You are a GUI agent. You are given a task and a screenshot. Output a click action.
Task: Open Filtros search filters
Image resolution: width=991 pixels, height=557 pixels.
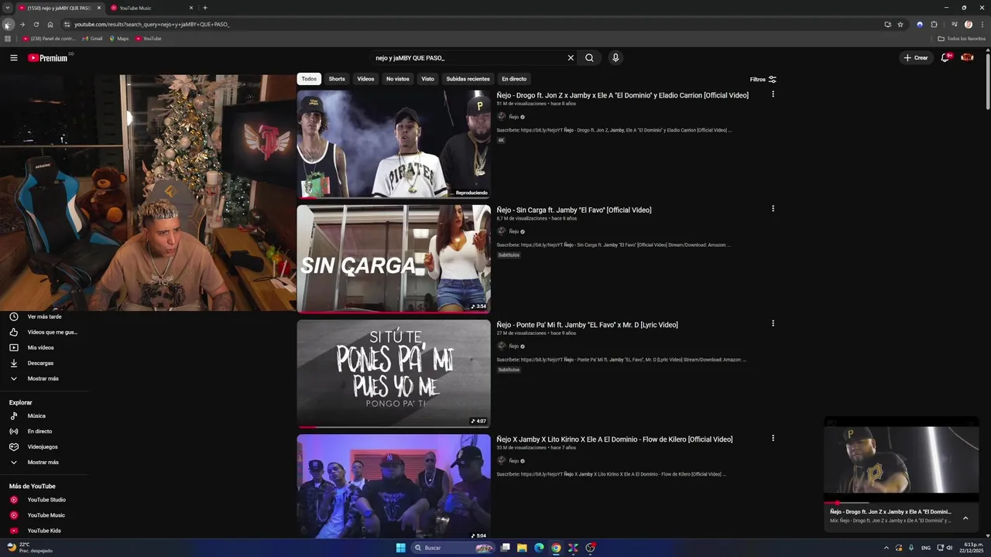pyautogui.click(x=763, y=79)
